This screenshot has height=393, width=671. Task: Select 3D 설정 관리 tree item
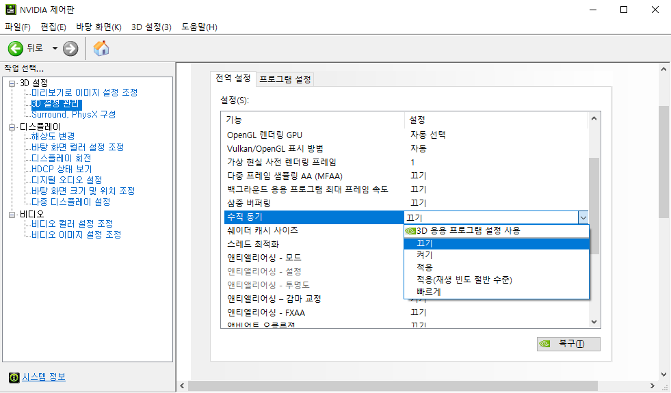pyautogui.click(x=56, y=103)
